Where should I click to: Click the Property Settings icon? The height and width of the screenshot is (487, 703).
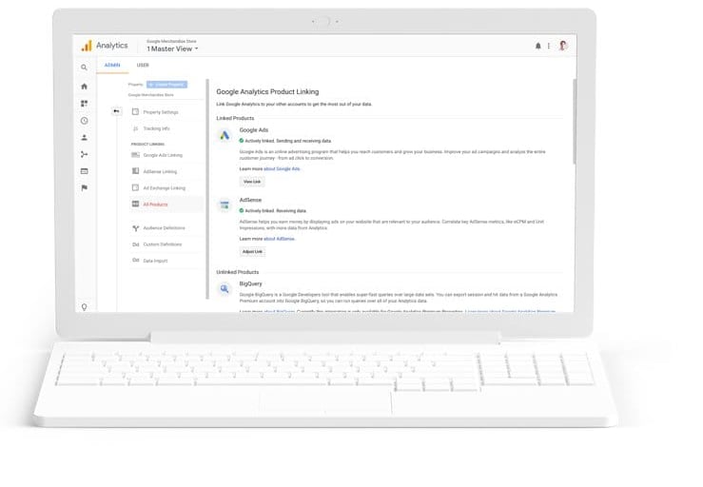(x=135, y=111)
